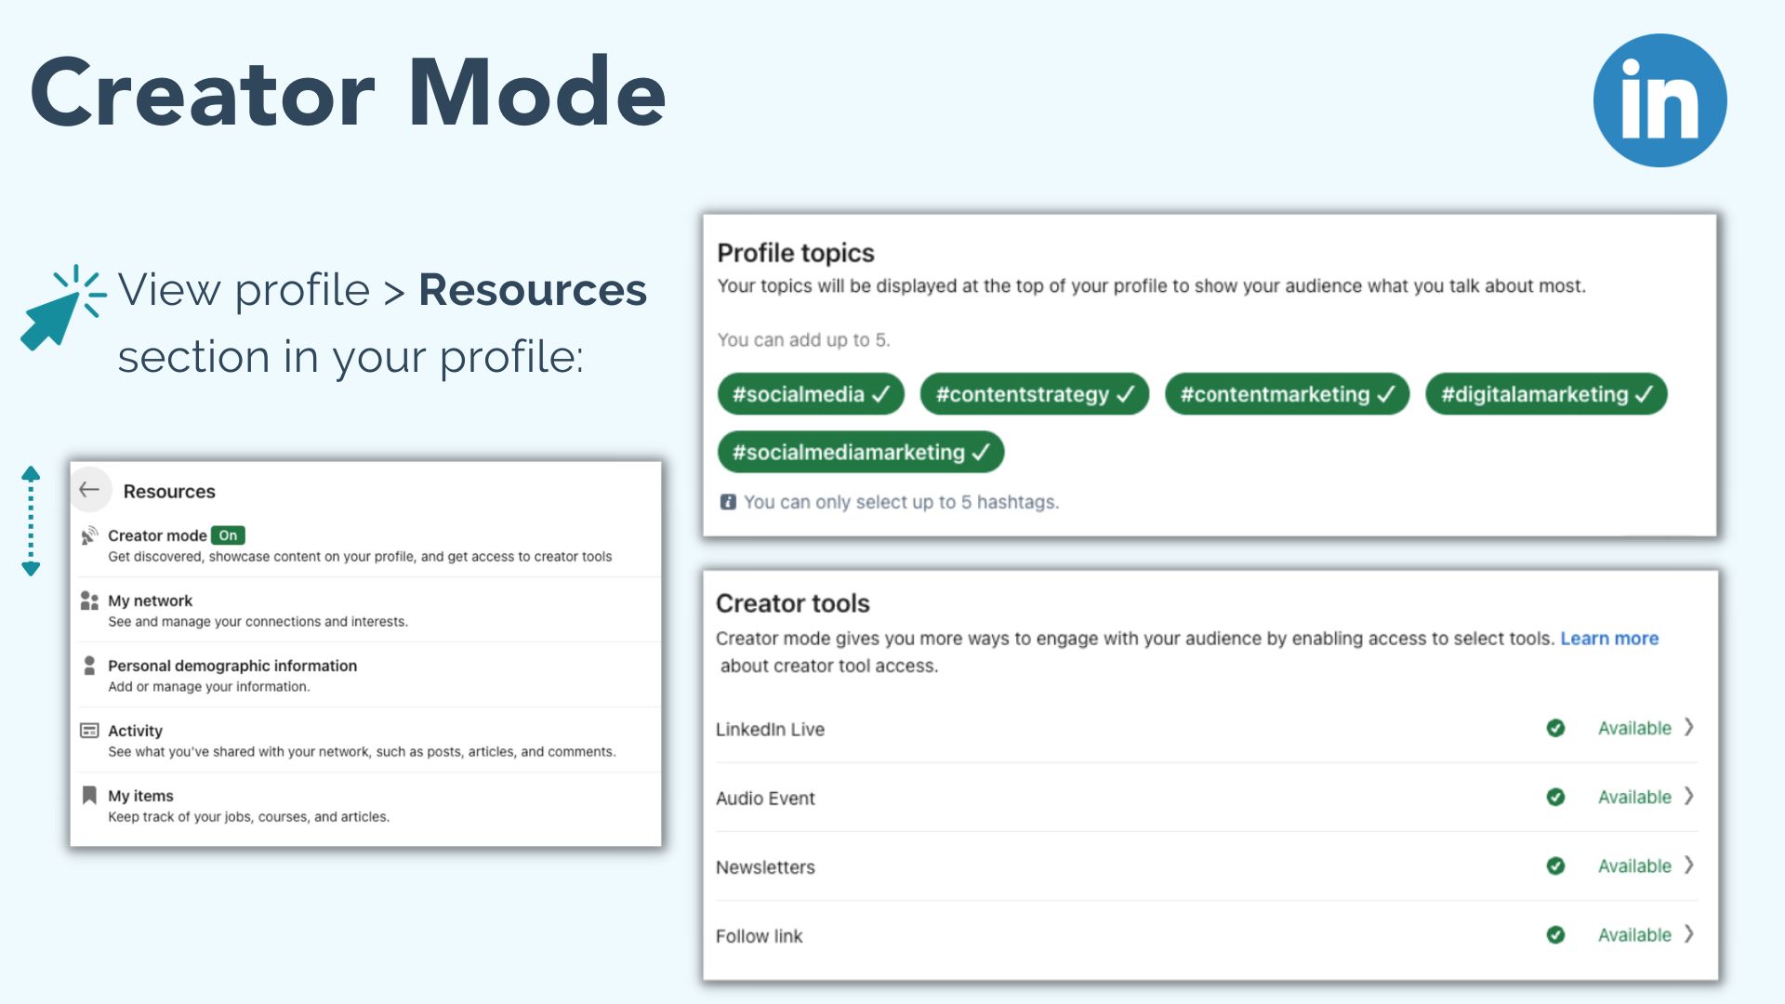The height and width of the screenshot is (1004, 1785).
Task: Click the info icon beside the hashtag limit note
Action: 728,502
